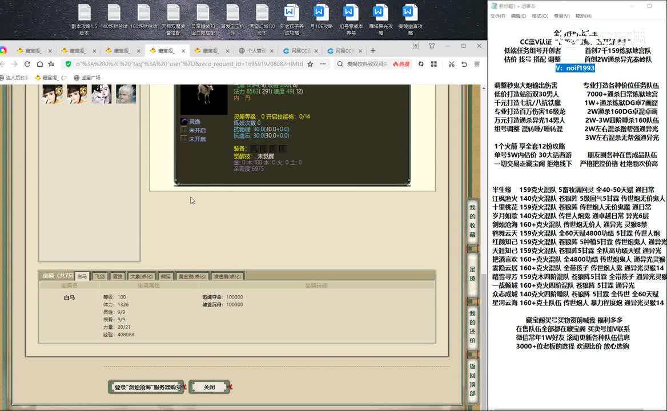
Task: Open the 足迹 side panel button
Action: [x=472, y=274]
